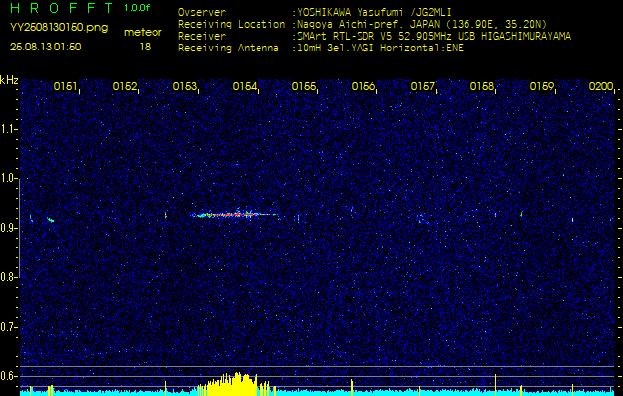Screen dimensions: 623x396
Task: Click the timestamp 25.08.13 01:50
Action: [x=46, y=47]
